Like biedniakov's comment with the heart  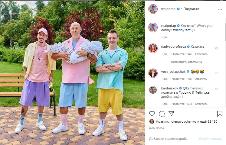(216, 90)
